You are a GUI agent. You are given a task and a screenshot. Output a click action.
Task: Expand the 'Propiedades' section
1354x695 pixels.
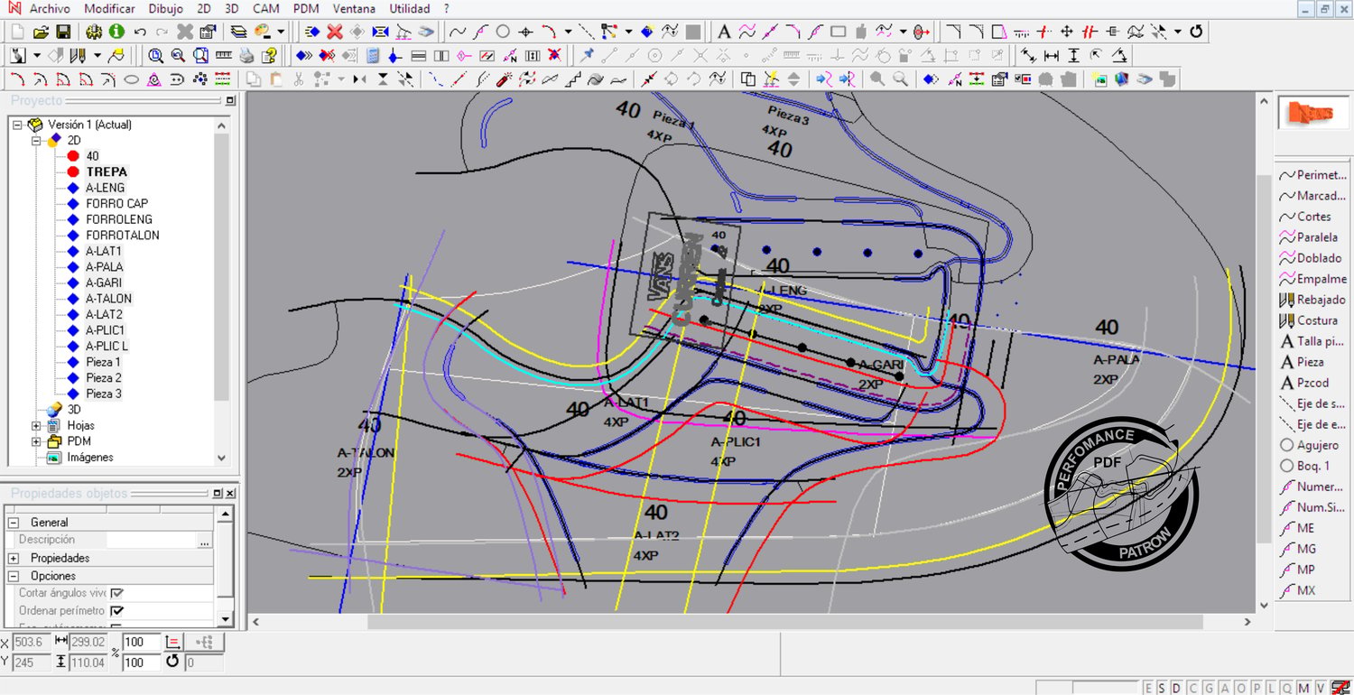(x=14, y=558)
